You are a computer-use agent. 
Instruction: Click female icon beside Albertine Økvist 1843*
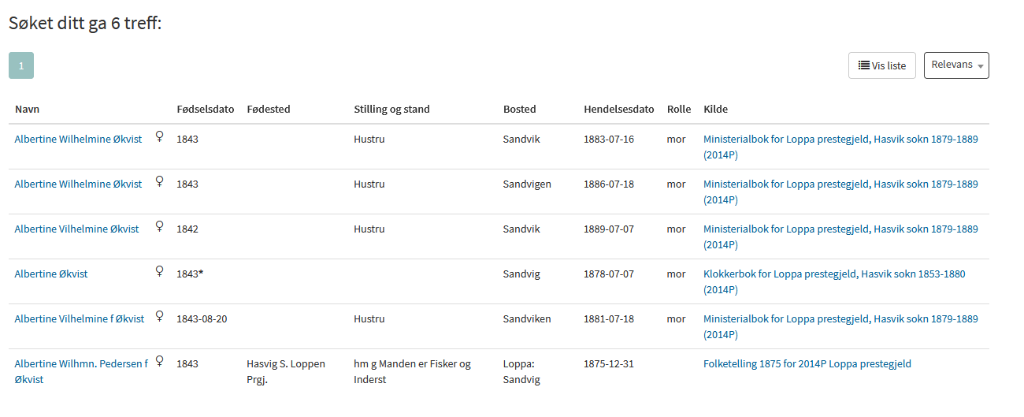tap(159, 272)
